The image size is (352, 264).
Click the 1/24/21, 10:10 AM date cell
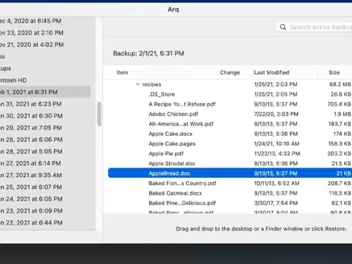tap(277, 144)
